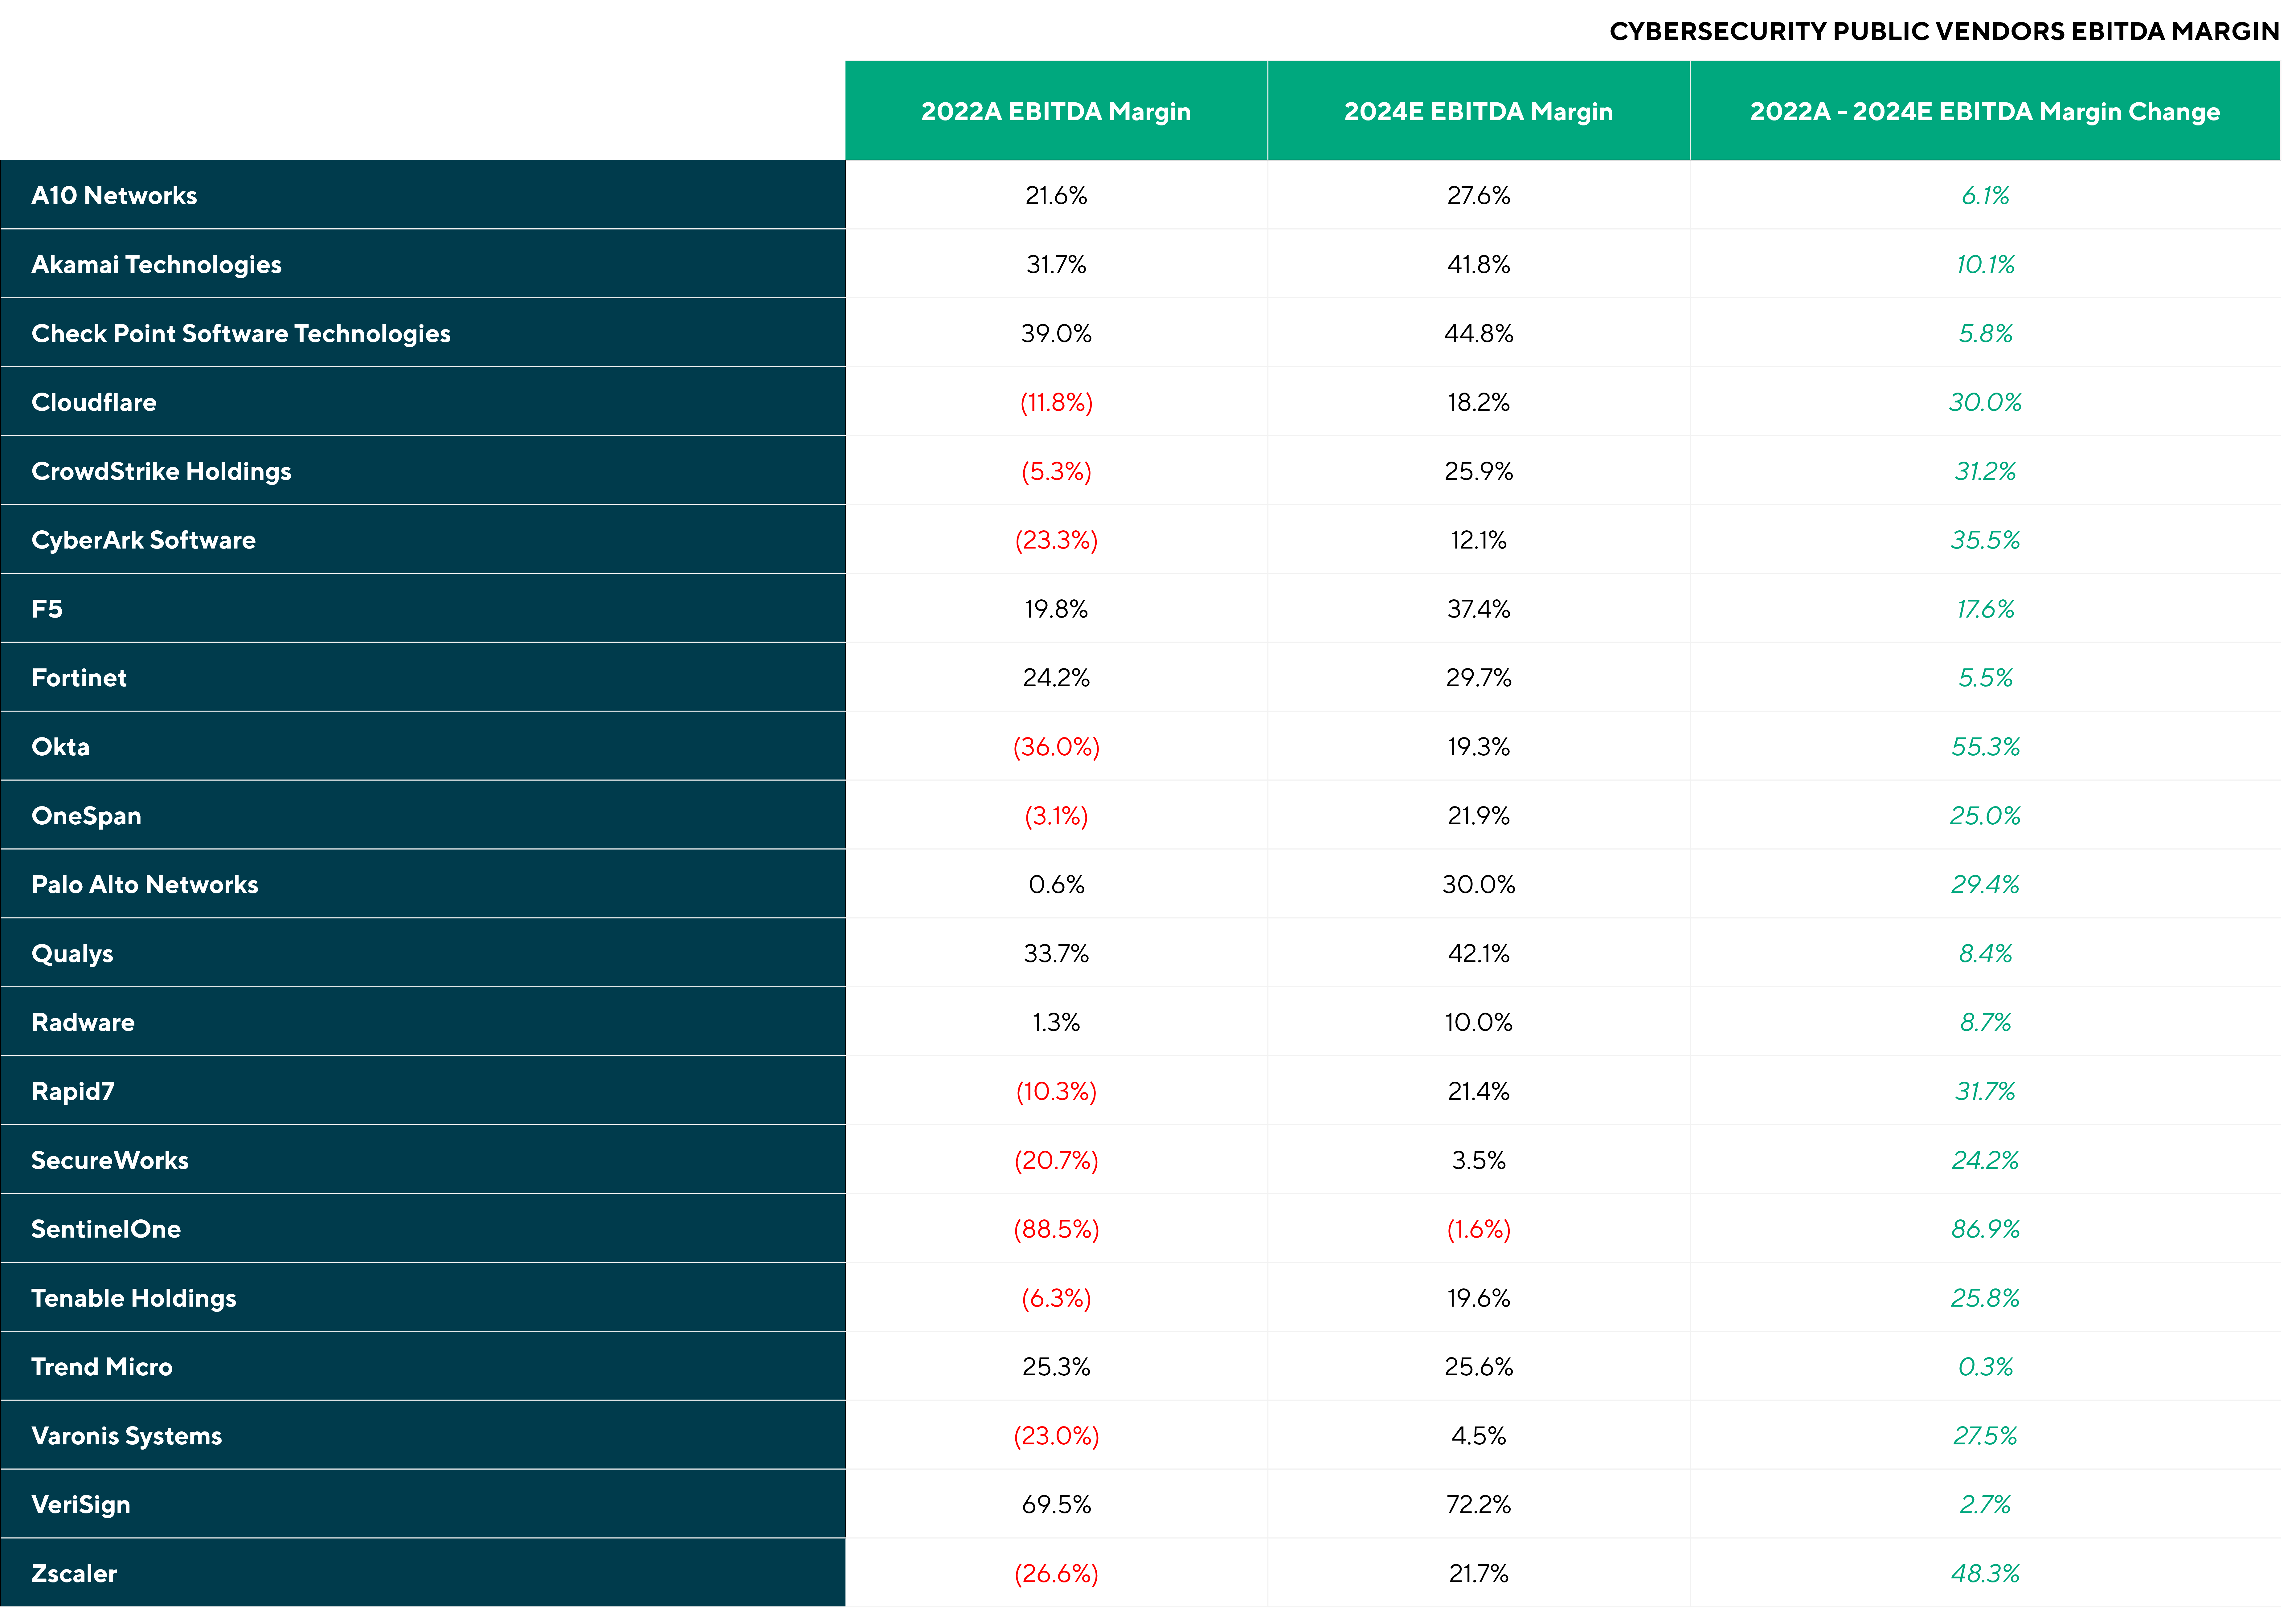Viewport: 2296px width, 1608px height.
Task: Select the Akamai Technologies row label
Action: pos(156,264)
